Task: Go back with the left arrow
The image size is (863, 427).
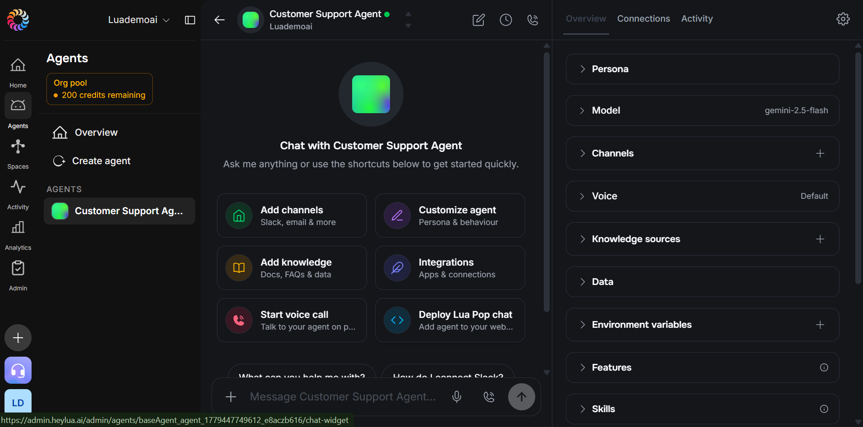Action: pyautogui.click(x=220, y=20)
